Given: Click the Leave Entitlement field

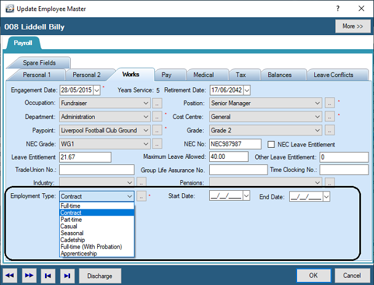Looking at the screenshot, I should tap(85, 158).
